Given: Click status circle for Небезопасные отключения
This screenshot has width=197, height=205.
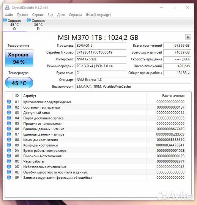Looking at the screenshot, I should [x=9, y=167].
